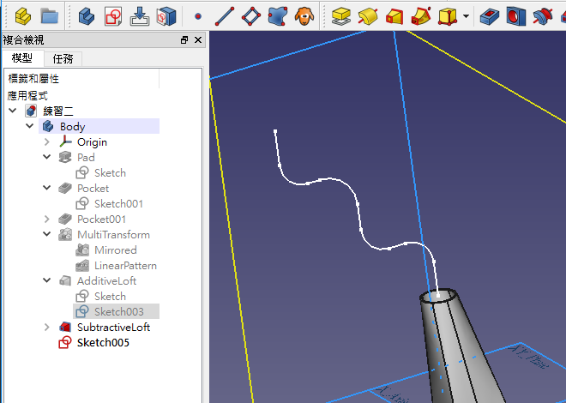Click the Clone sheep icon
Viewport: 566px width, 403px height.
pos(304,16)
